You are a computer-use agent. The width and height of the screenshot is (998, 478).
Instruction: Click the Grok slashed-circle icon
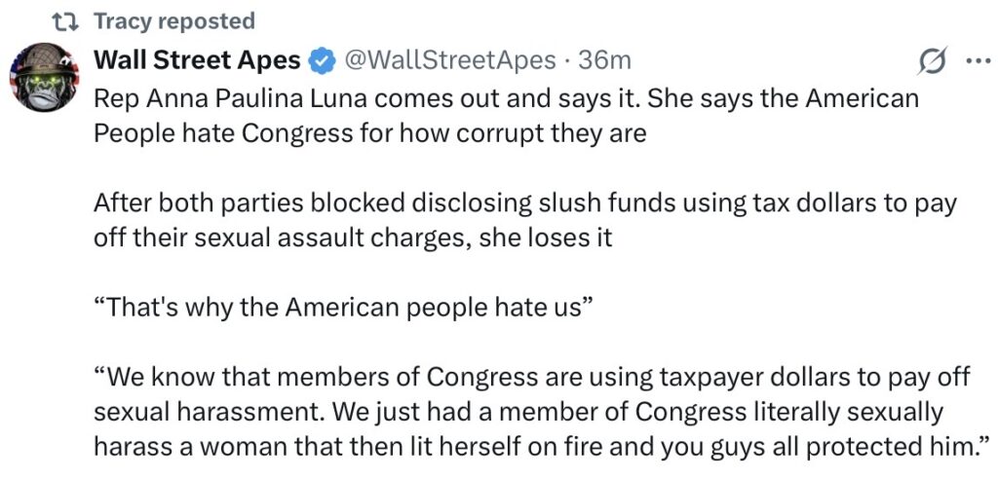(x=933, y=61)
